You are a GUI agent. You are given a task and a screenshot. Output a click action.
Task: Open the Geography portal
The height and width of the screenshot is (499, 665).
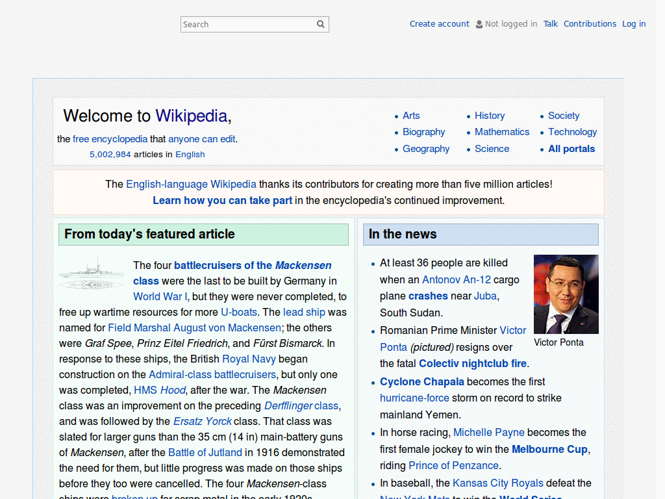click(426, 149)
